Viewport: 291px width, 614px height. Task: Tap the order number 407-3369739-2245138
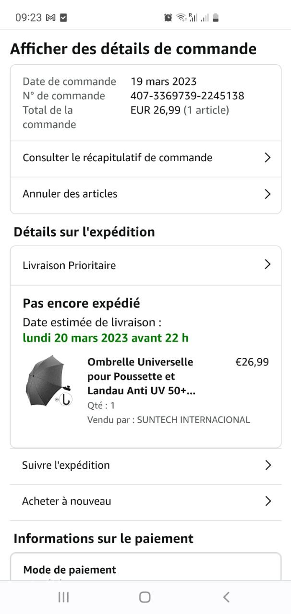(187, 96)
